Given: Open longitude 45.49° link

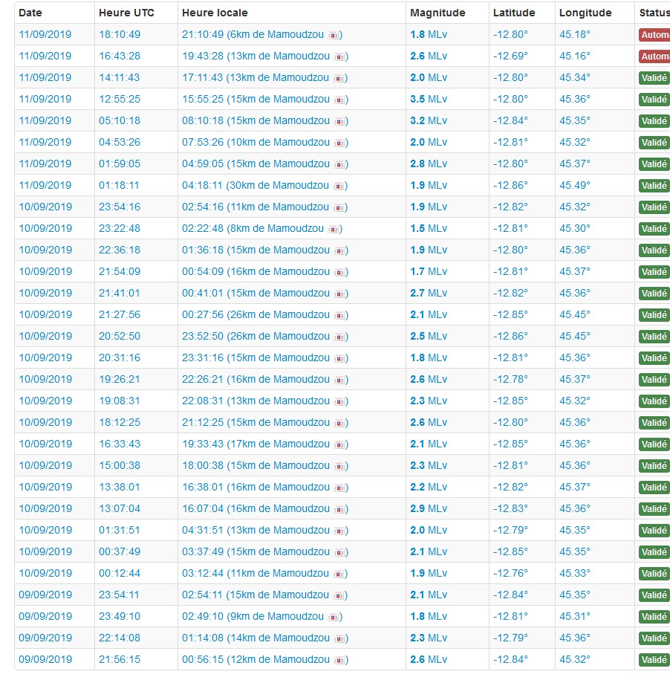Looking at the screenshot, I should (575, 185).
